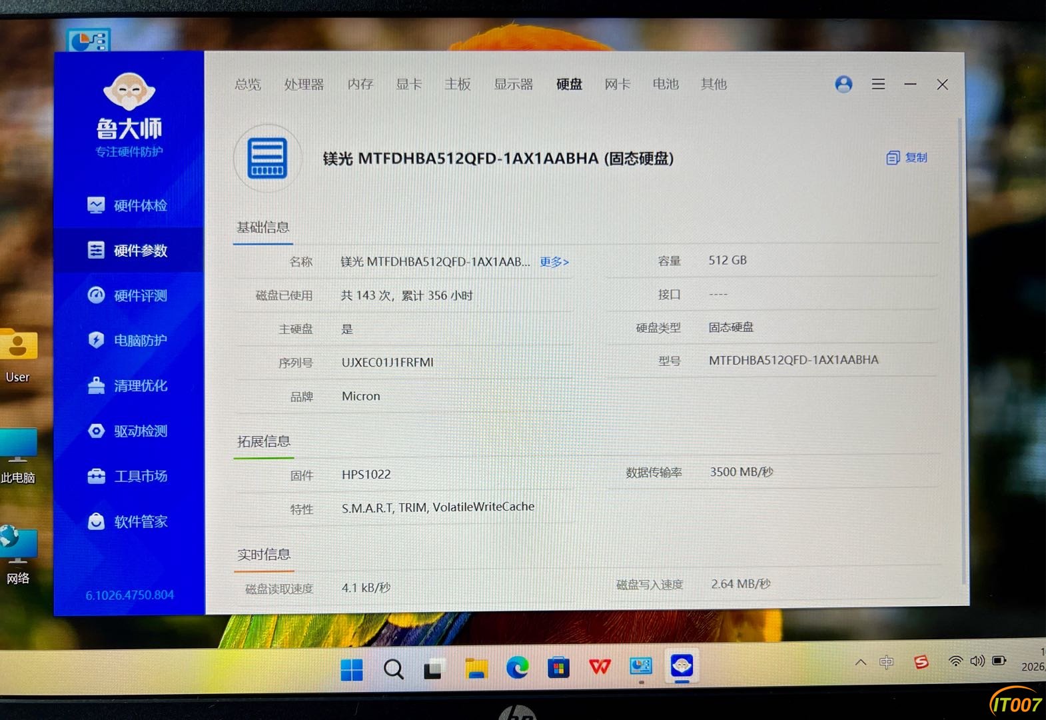Open File Explorer from the taskbar

[476, 668]
